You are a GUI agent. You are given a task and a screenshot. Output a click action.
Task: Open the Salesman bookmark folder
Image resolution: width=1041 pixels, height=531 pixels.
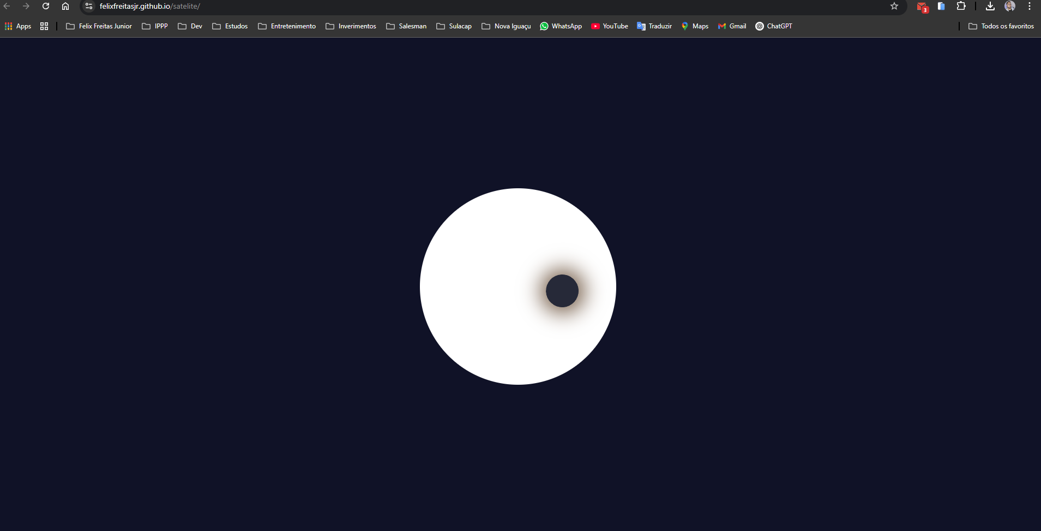pos(406,26)
